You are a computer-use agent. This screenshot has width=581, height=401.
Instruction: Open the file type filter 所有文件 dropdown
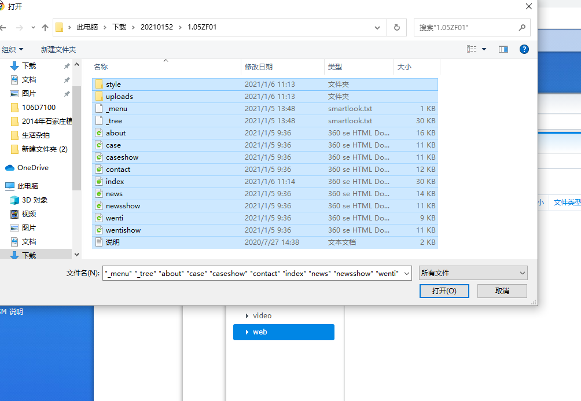pyautogui.click(x=473, y=273)
